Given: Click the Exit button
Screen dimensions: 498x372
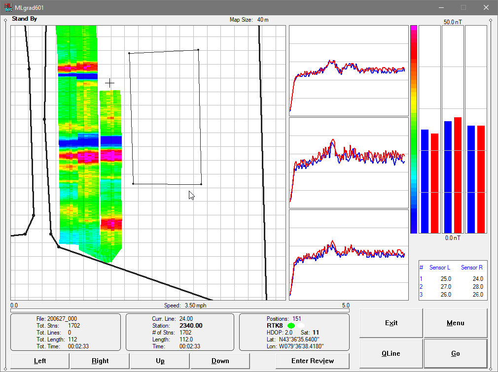Looking at the screenshot, I should pyautogui.click(x=391, y=323).
